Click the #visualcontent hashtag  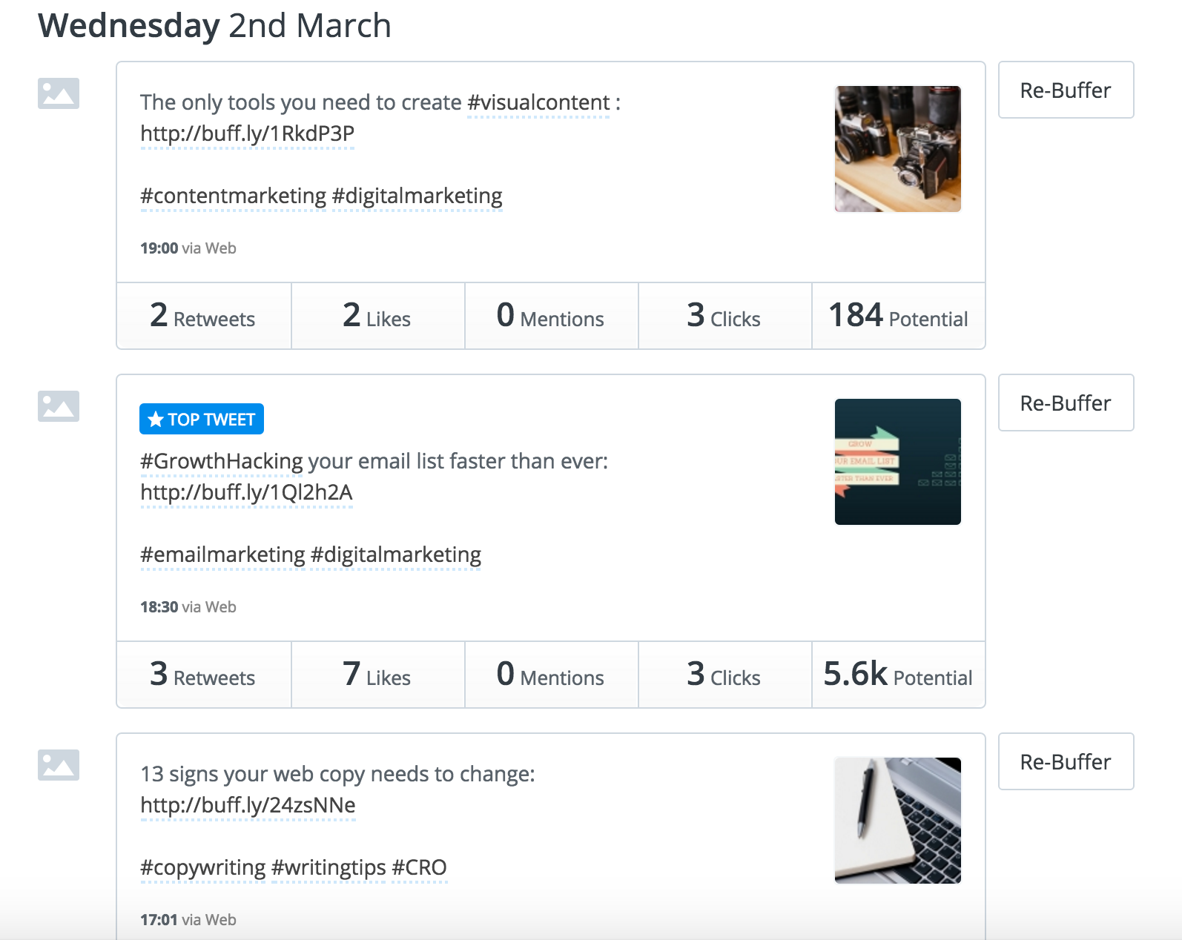538,102
